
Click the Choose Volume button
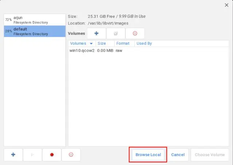(x=210, y=154)
